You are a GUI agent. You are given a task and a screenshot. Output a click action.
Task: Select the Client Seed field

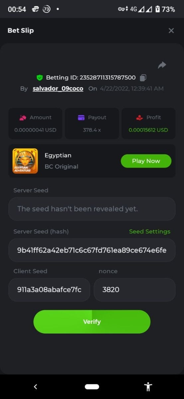49,290
